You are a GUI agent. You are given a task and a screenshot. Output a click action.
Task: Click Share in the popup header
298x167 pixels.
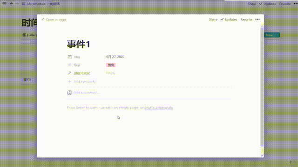point(213,19)
